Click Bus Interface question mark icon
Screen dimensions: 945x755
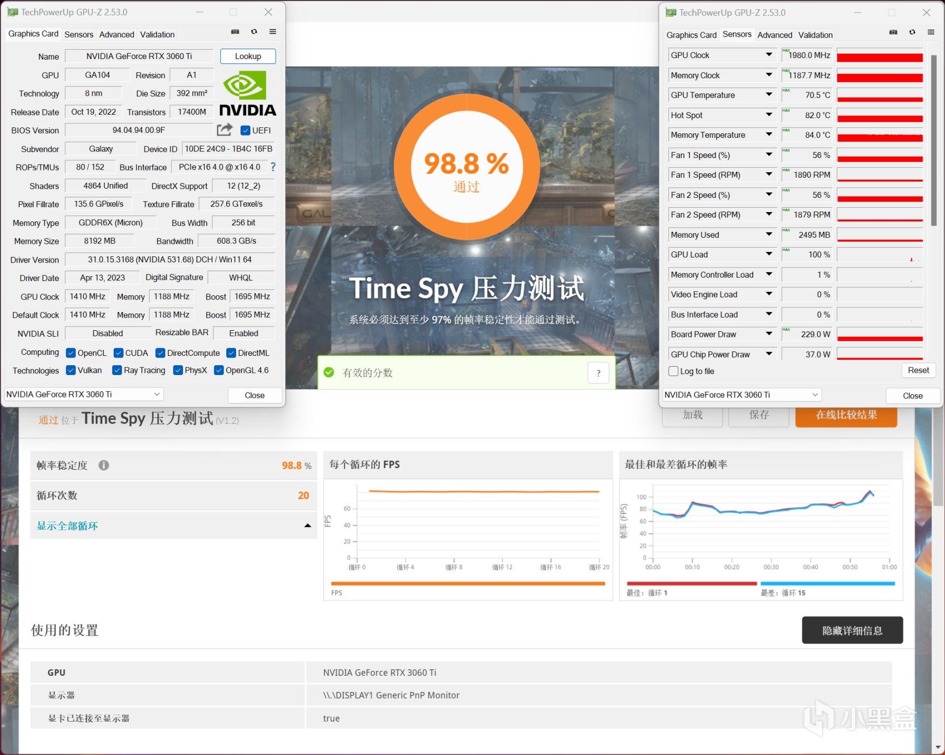273,167
